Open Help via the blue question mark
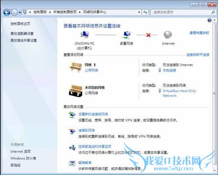Viewport: 218px width, 175px height. pyautogui.click(x=209, y=20)
